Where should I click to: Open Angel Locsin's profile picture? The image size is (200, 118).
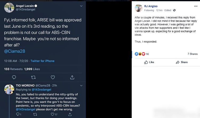click(9, 7)
